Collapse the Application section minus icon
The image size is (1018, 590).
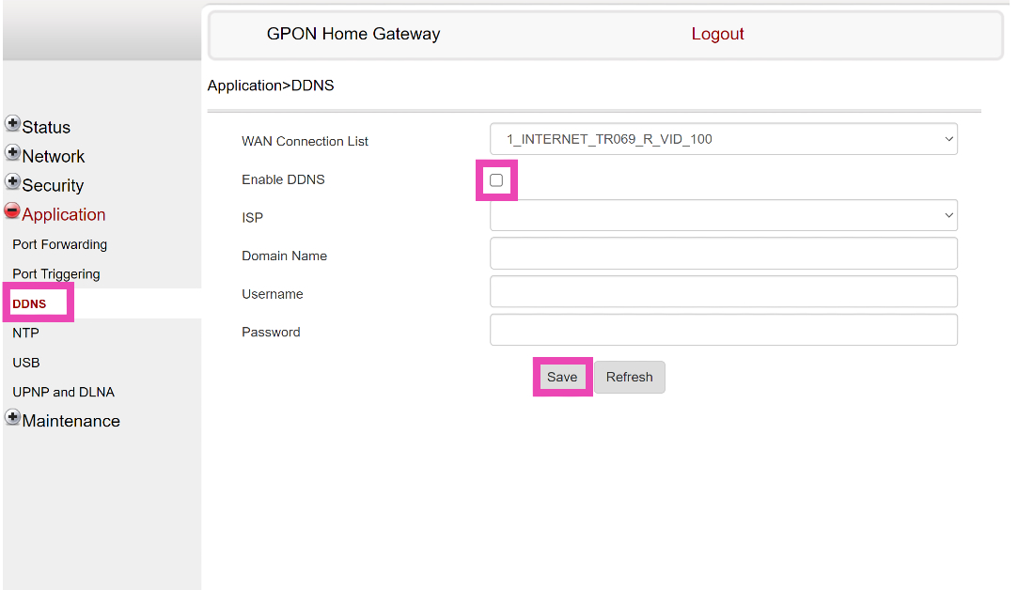point(12,210)
